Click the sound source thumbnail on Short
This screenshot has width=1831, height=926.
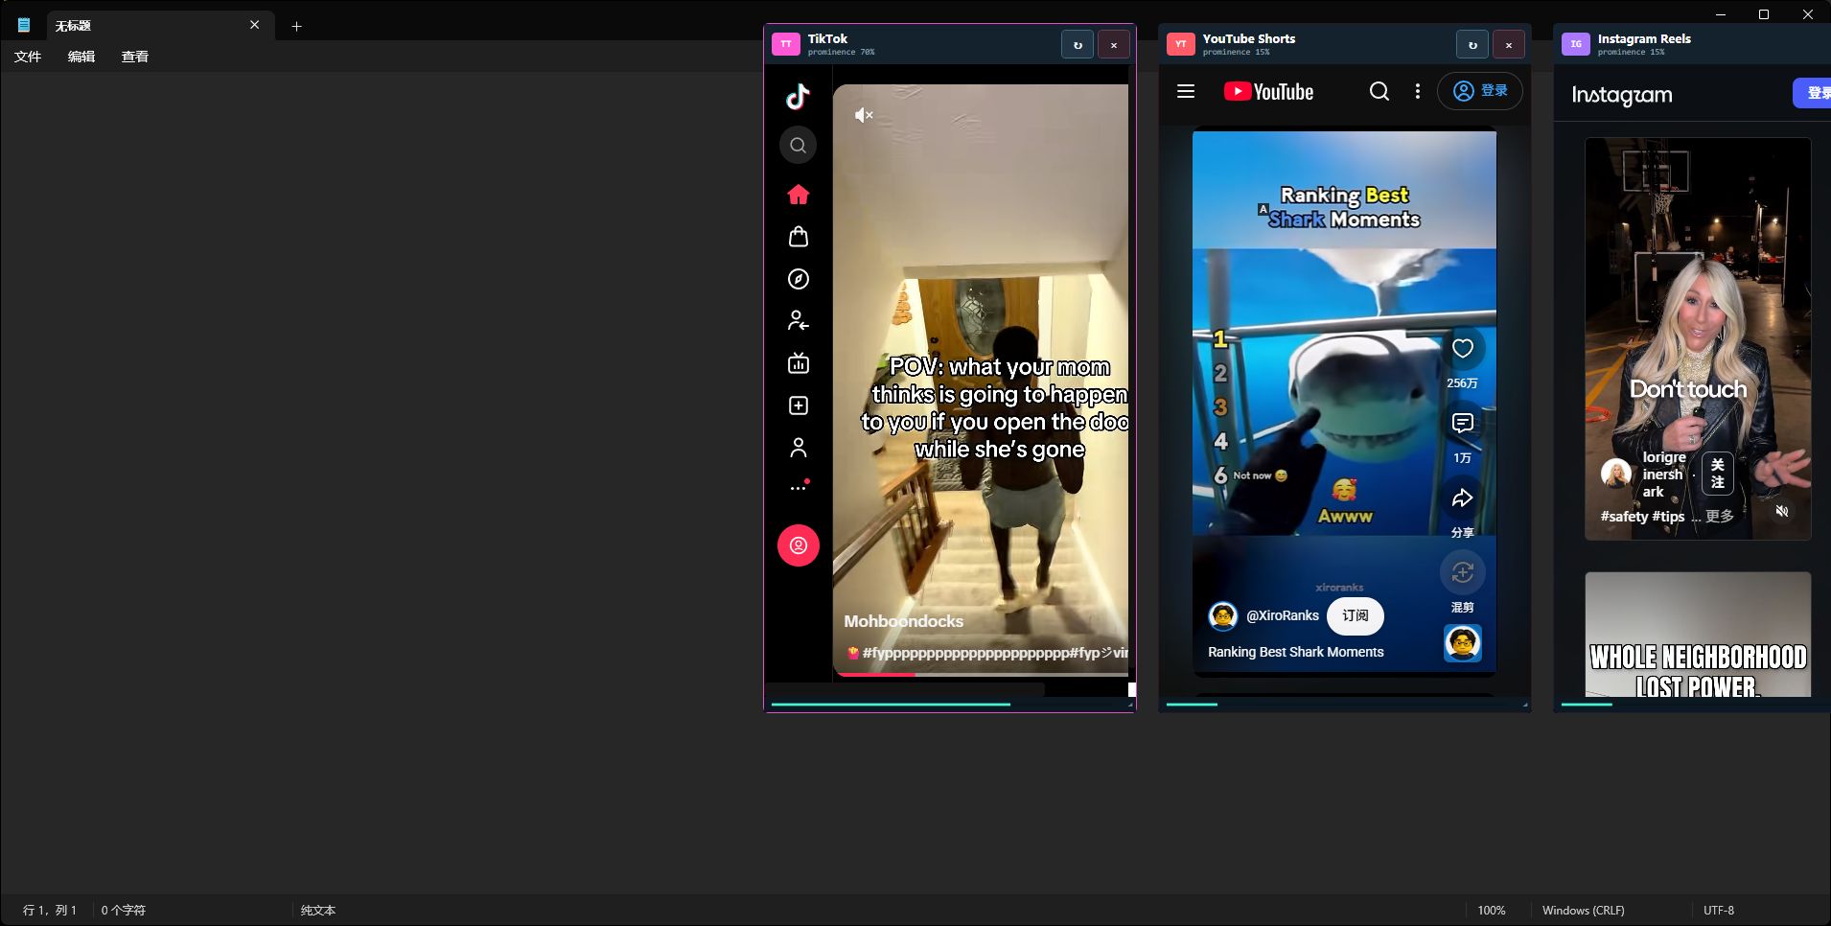1462,643
